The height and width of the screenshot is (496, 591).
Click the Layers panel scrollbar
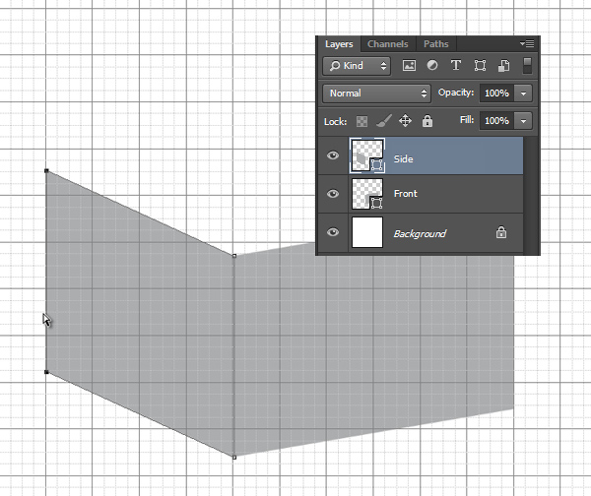tap(529, 195)
